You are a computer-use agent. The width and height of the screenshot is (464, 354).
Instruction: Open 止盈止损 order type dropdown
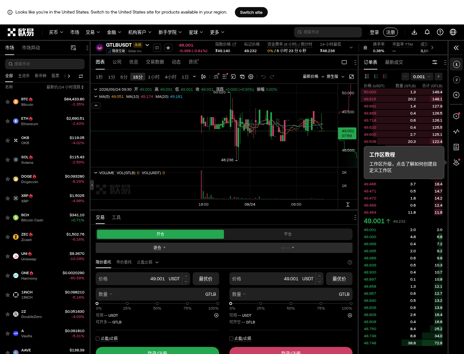pos(148,262)
